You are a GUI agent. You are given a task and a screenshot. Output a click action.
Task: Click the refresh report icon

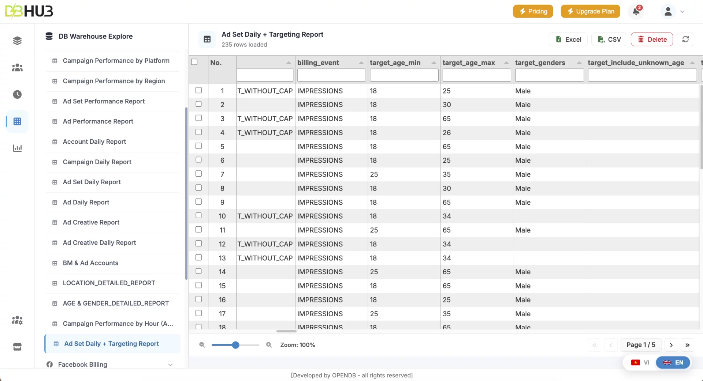(685, 39)
